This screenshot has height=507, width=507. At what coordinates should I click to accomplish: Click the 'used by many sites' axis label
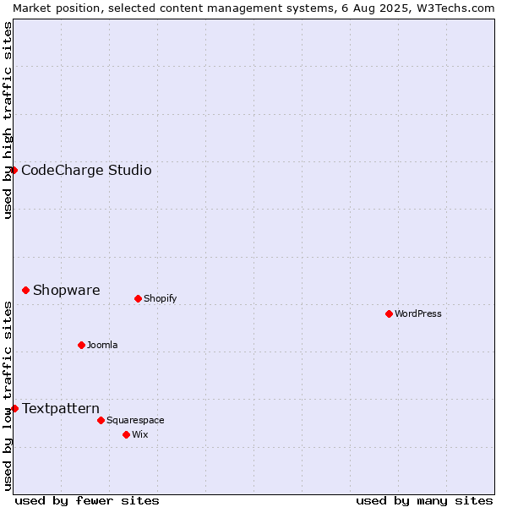424,501
